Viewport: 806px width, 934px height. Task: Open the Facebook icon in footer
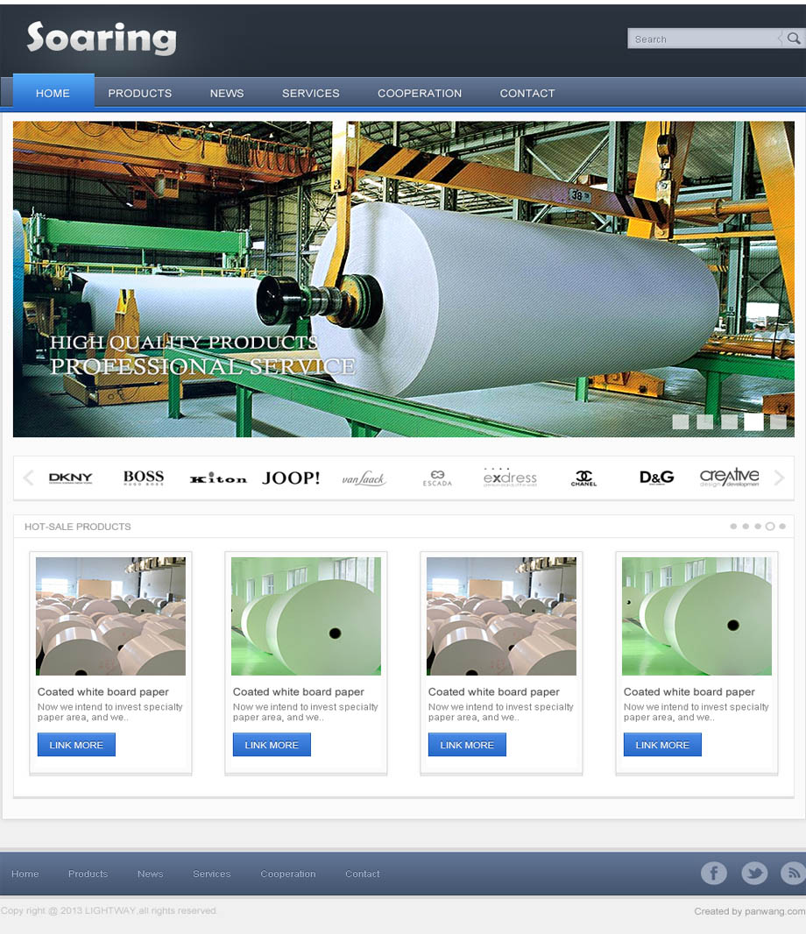point(714,873)
